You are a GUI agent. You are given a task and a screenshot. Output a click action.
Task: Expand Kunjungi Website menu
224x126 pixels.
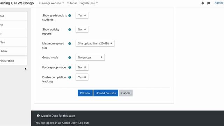pos(51,3)
